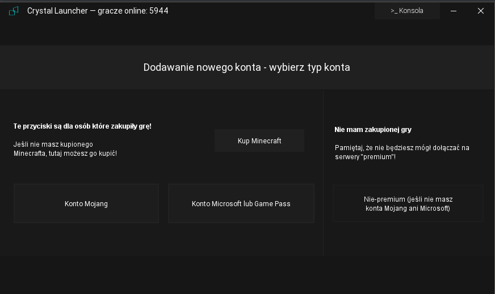Click empty title bar left of Konsola
This screenshot has height=294, width=495.
pyautogui.click(x=272, y=11)
